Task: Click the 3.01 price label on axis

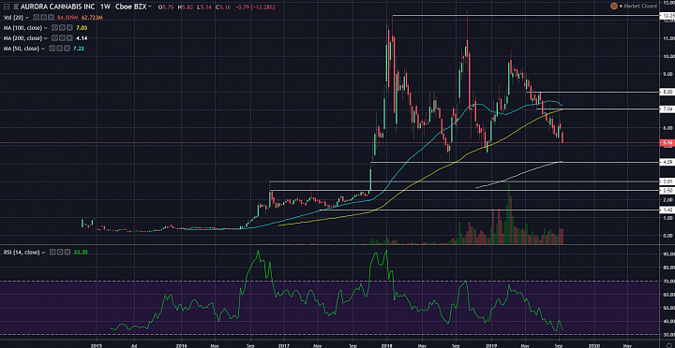Action: click(667, 181)
